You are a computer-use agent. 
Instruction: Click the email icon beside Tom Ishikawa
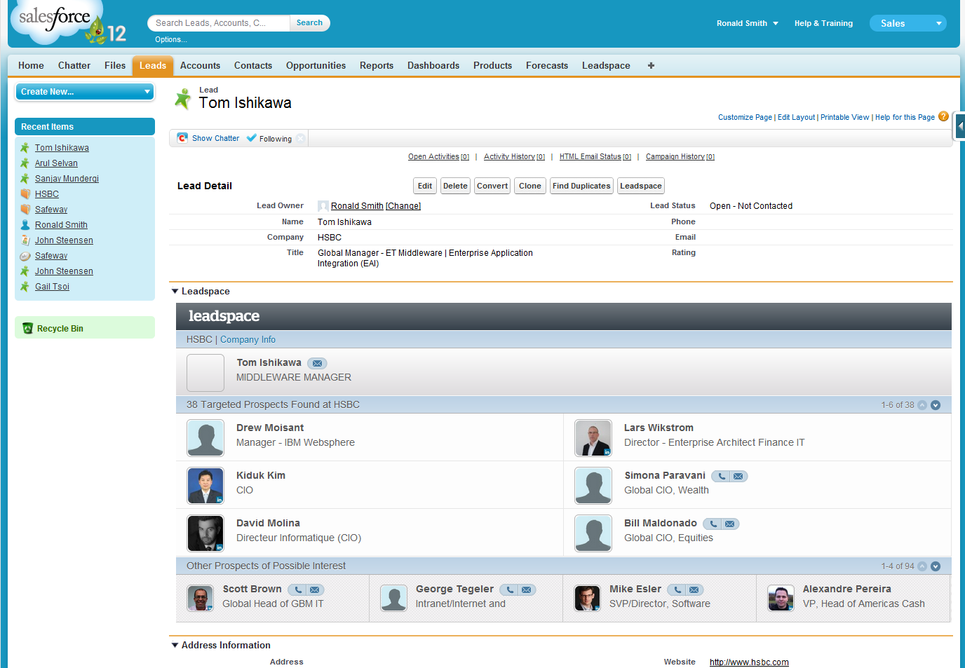pyautogui.click(x=318, y=363)
